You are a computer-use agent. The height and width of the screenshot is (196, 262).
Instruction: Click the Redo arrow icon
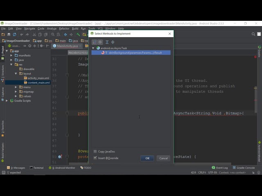pyautogui.click(x=27, y=34)
